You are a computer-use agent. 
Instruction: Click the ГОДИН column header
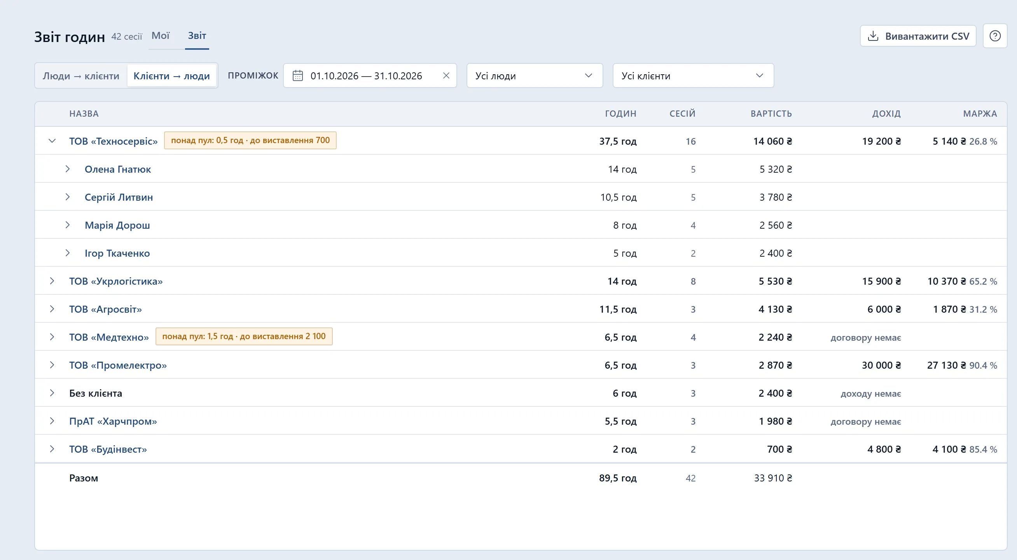pos(620,114)
